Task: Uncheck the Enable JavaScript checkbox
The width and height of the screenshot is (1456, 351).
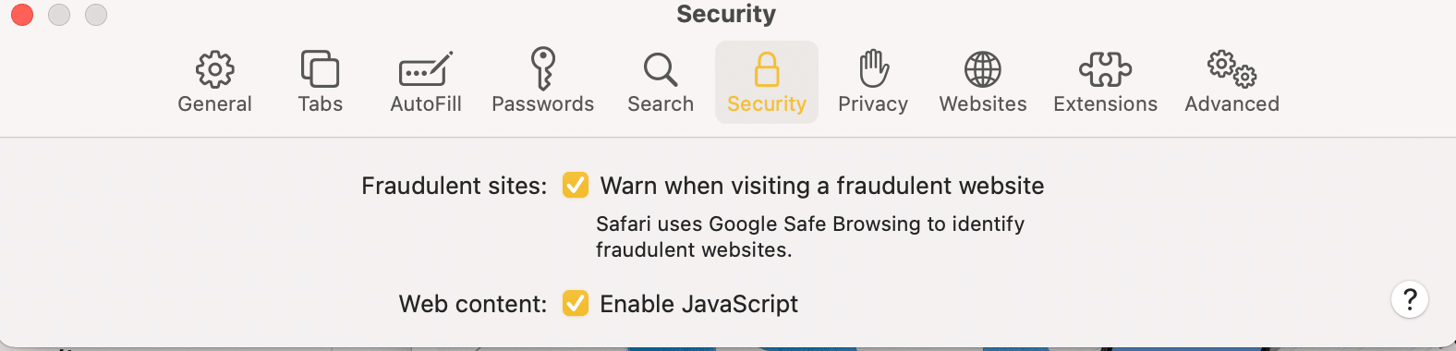Action: (x=576, y=303)
